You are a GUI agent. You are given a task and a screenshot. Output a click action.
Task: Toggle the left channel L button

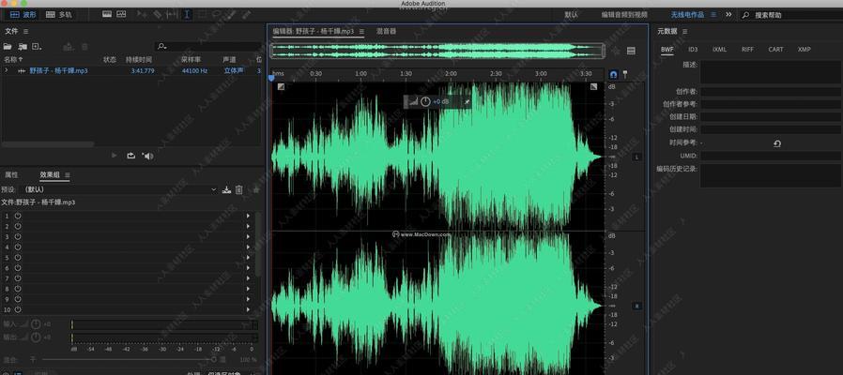[x=637, y=157]
